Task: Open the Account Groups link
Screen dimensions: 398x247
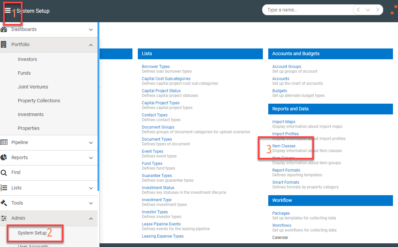Action: click(287, 67)
